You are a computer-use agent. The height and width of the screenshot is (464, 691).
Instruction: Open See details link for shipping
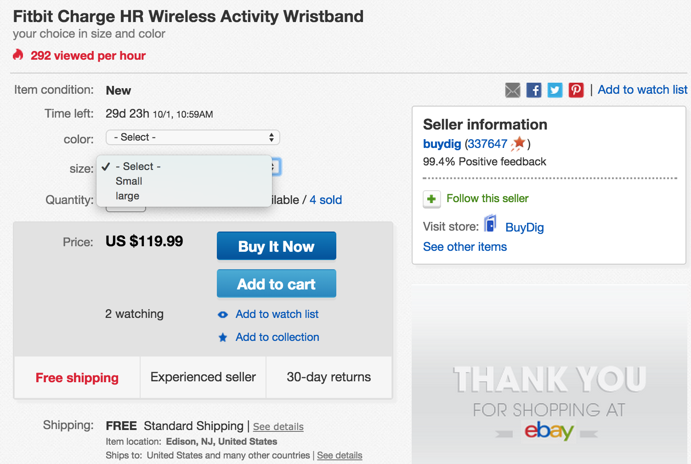pyautogui.click(x=278, y=427)
